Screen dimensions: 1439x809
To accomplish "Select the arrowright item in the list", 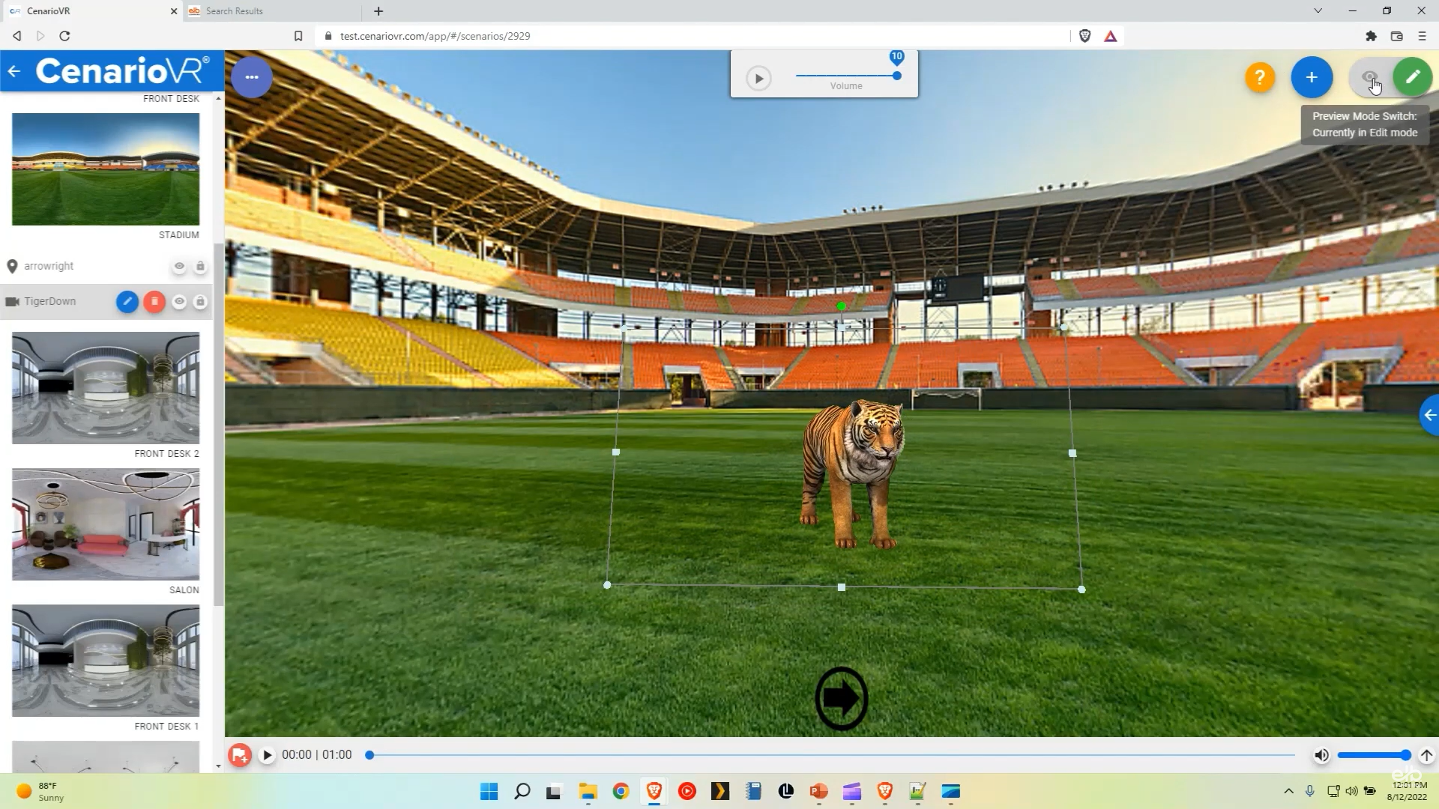I will point(49,267).
